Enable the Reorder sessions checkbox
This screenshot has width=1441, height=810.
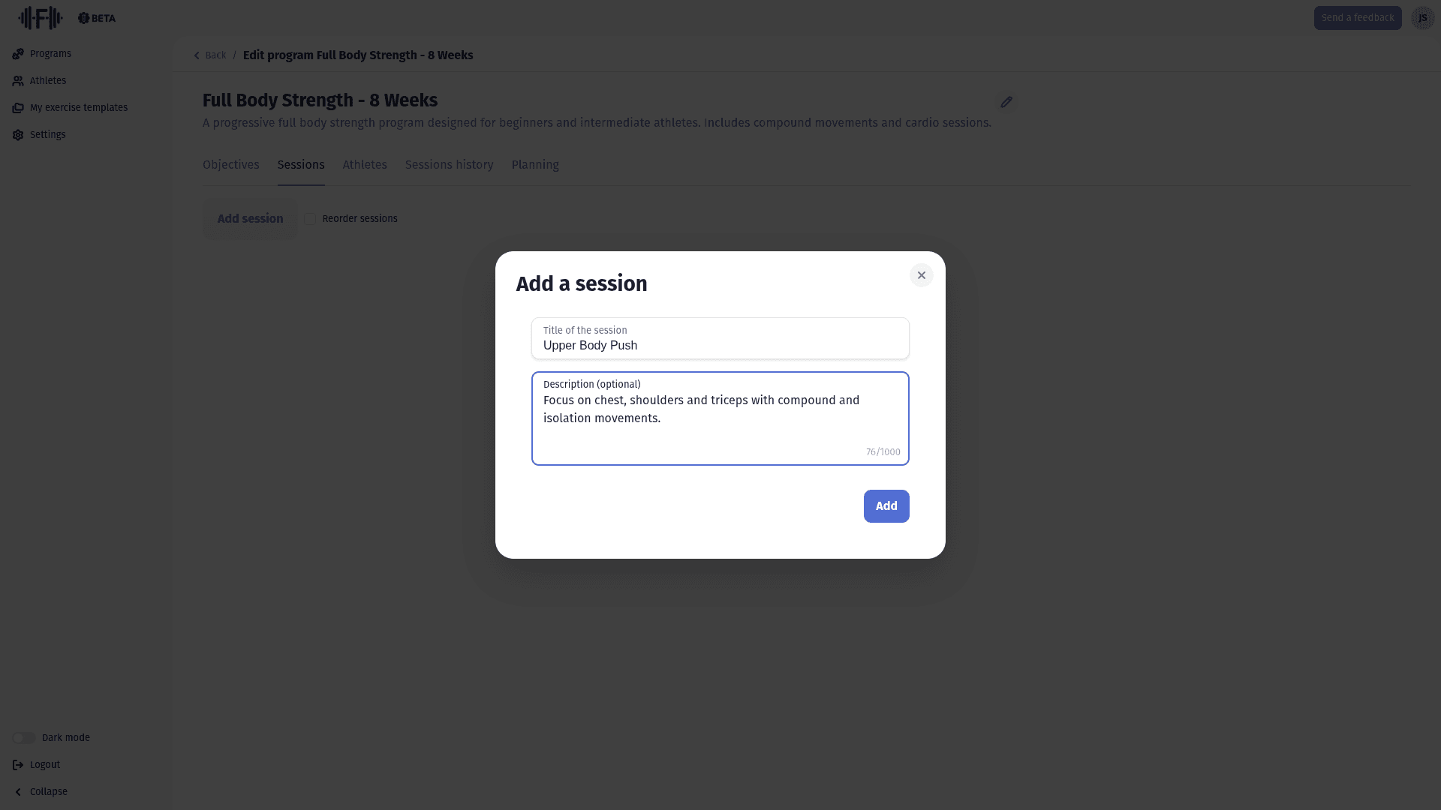click(x=310, y=219)
